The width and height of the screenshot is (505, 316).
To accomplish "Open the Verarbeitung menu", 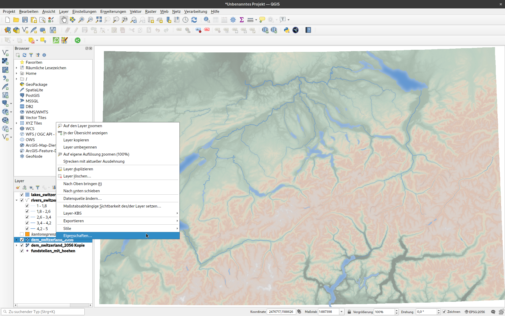I will coord(195,11).
